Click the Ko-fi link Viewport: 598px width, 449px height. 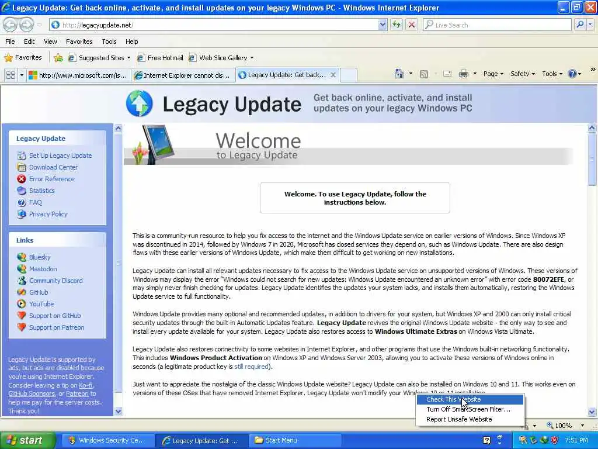86,385
